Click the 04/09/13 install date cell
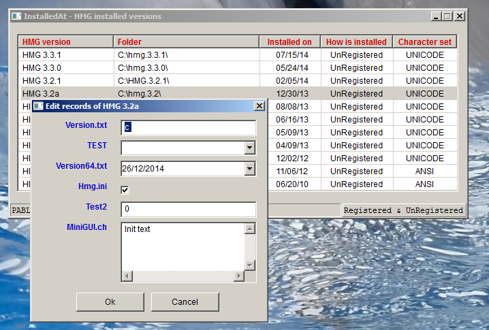The image size is (489, 330). (292, 145)
